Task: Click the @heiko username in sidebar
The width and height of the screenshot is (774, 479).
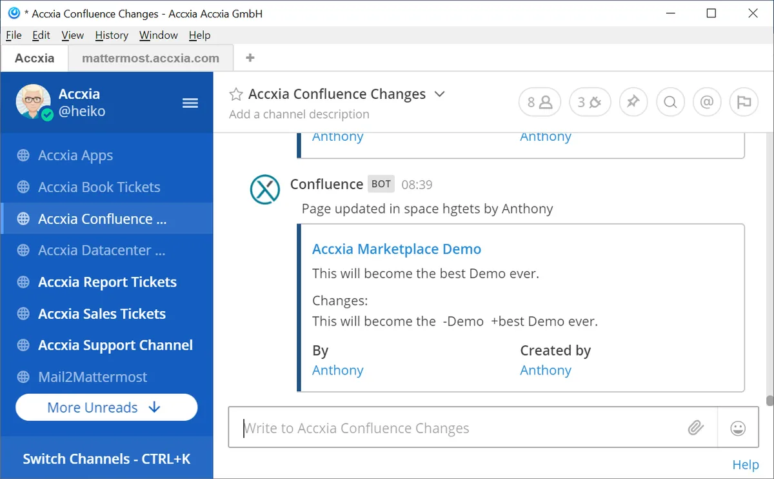Action: (x=82, y=112)
